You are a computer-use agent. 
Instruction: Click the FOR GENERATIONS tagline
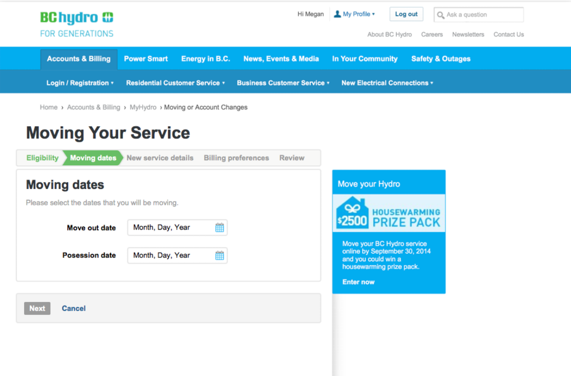pos(77,33)
